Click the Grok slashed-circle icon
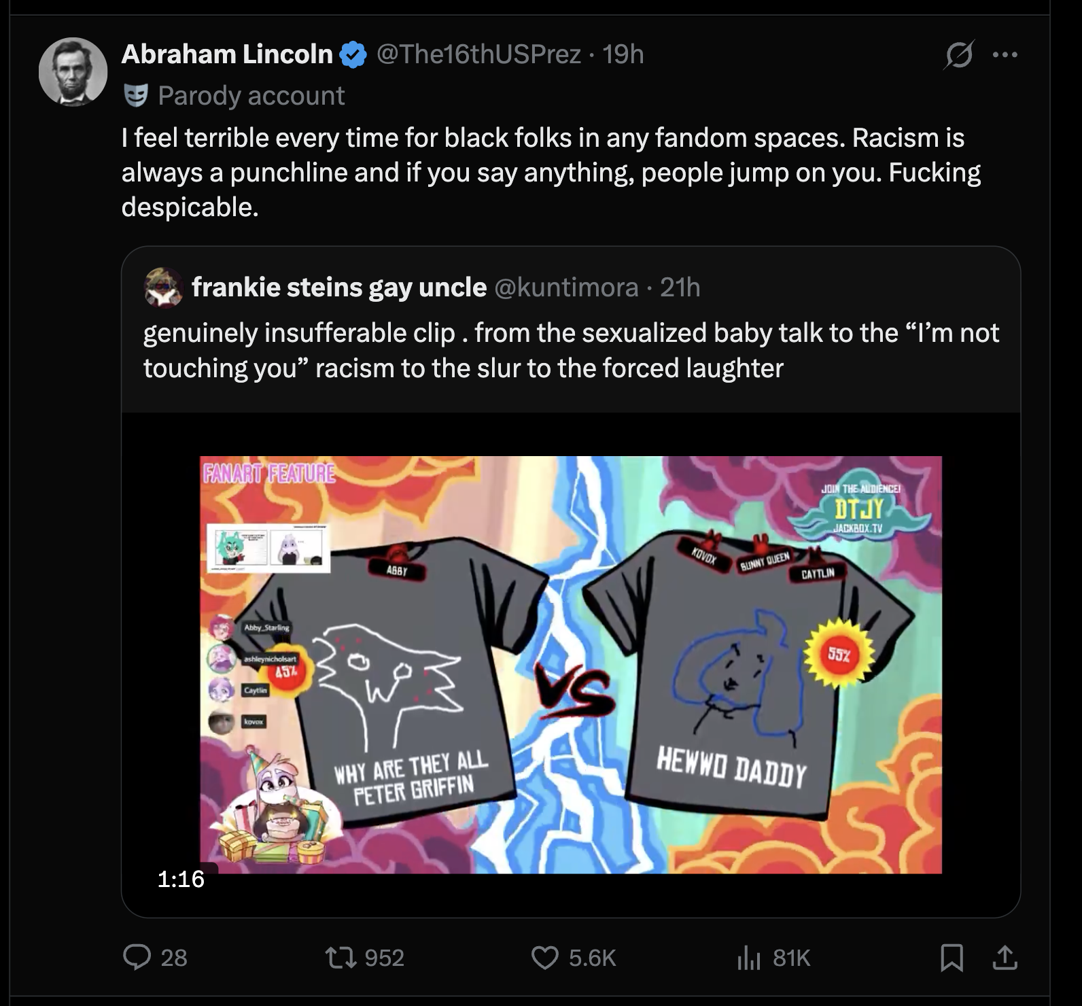The image size is (1082, 1006). (x=958, y=54)
